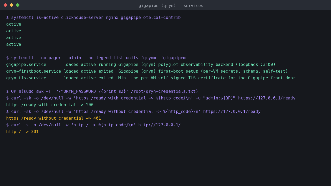Screen dimensions: 331x186
Task: Click the curl -s http://127.0.0.1/ command
Action: click(x=93, y=125)
